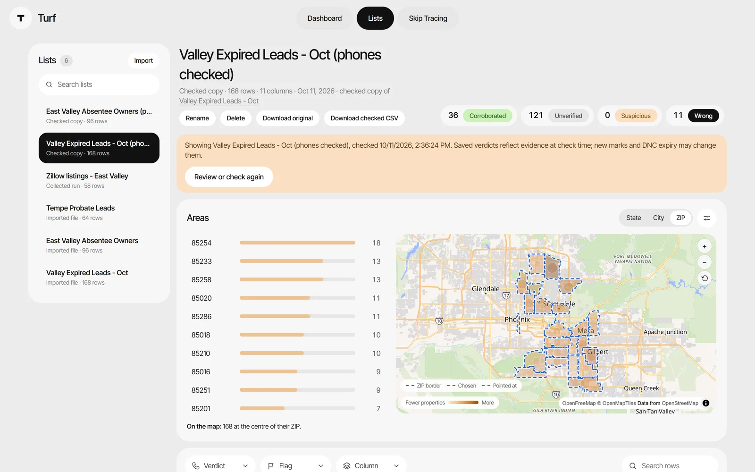Image resolution: width=755 pixels, height=472 pixels.
Task: Go to the Dashboard tab
Action: click(x=325, y=18)
